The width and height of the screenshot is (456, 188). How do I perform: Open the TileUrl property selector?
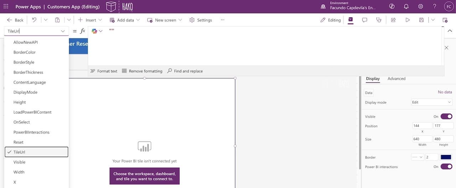pyautogui.click(x=36, y=31)
